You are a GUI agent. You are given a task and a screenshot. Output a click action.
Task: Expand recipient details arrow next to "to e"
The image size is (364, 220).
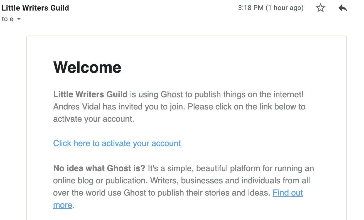pyautogui.click(x=19, y=19)
